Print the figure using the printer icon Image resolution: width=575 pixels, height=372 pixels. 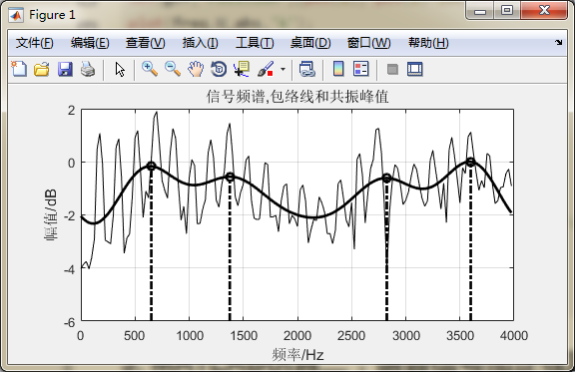tap(88, 69)
